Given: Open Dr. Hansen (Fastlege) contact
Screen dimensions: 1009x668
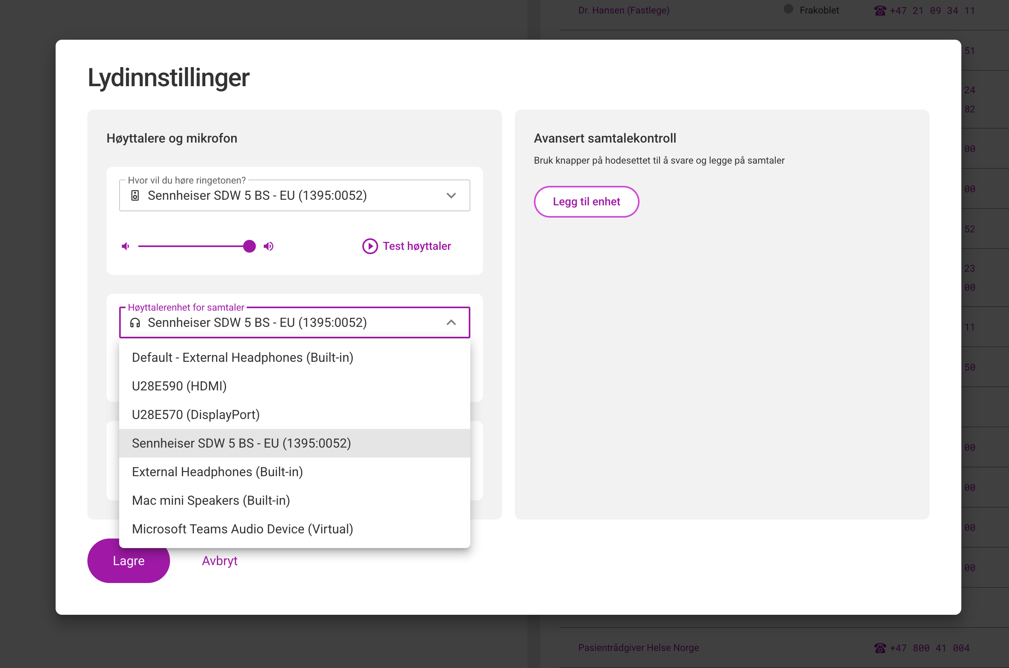Looking at the screenshot, I should tap(623, 10).
